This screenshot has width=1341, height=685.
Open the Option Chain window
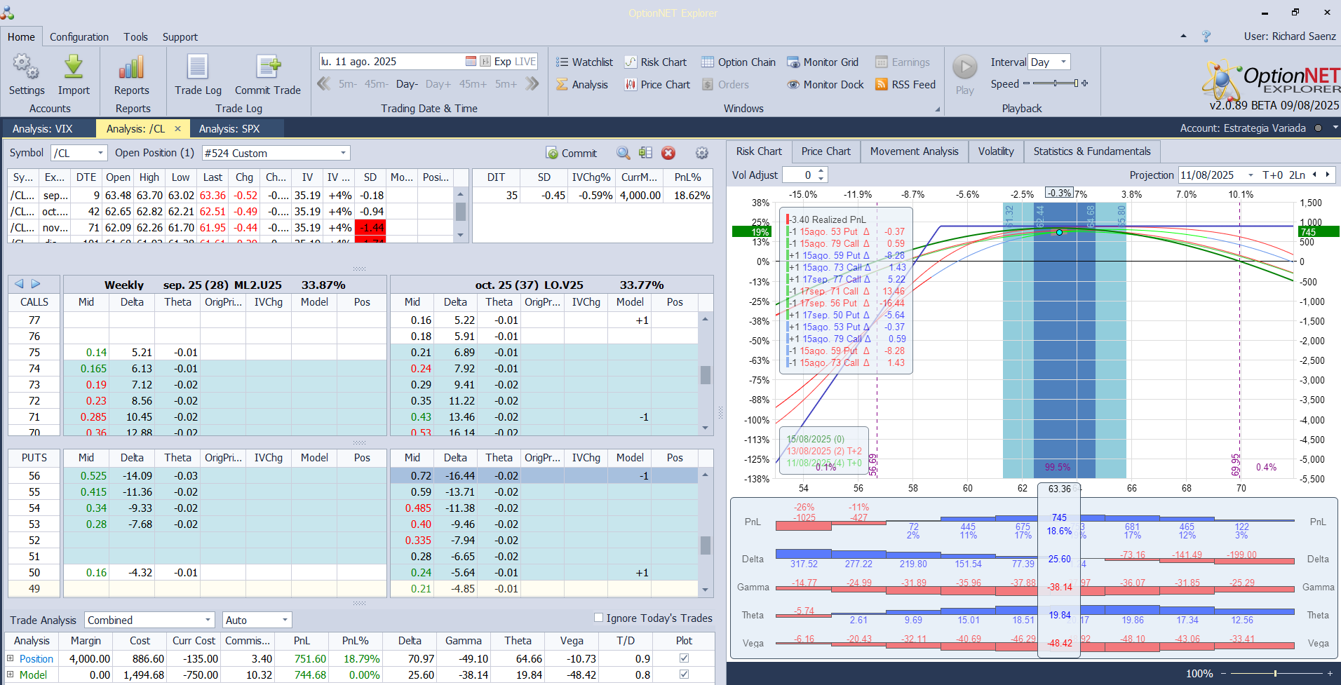pos(739,62)
